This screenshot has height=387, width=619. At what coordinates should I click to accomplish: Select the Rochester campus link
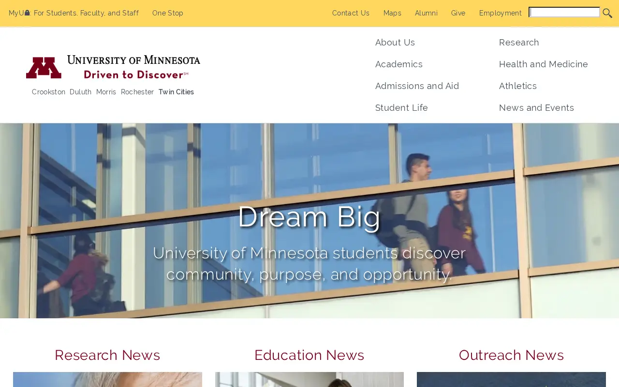(137, 92)
